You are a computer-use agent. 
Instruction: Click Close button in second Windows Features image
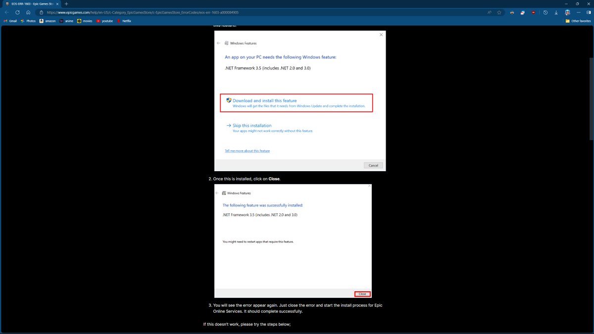(362, 294)
